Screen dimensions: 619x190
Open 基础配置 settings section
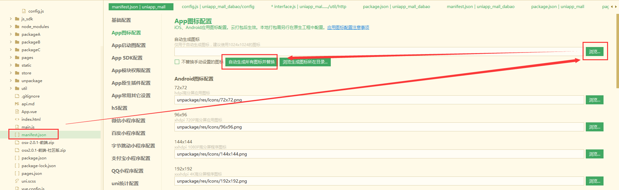click(x=121, y=20)
